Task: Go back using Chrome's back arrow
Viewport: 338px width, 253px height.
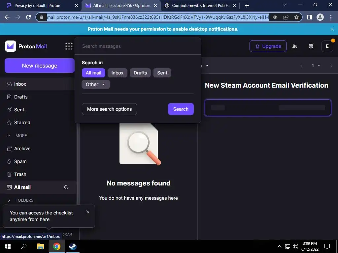Action: [7, 17]
